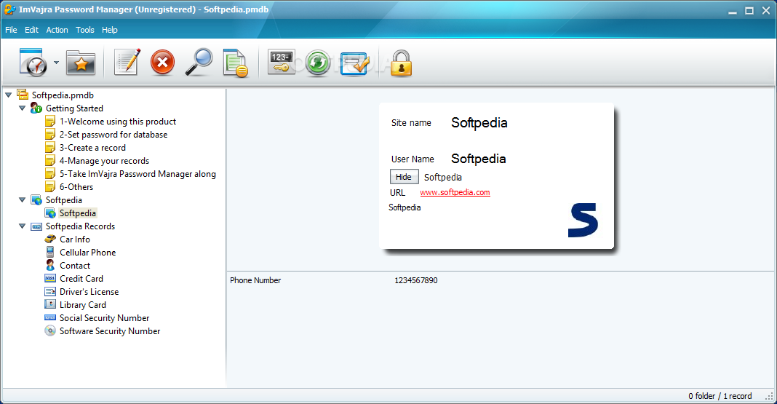The image size is (777, 404).
Task: Lock the database with padlock icon
Action: coord(402,63)
